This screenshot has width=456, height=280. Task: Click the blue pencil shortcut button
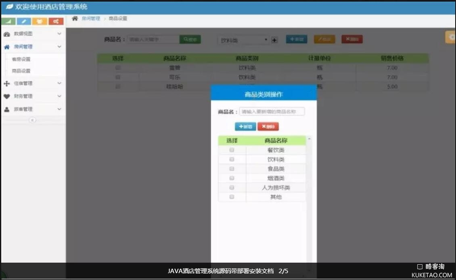[x=24, y=21]
